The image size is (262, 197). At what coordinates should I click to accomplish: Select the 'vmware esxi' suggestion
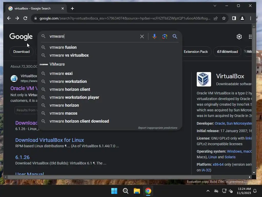tap(110, 74)
